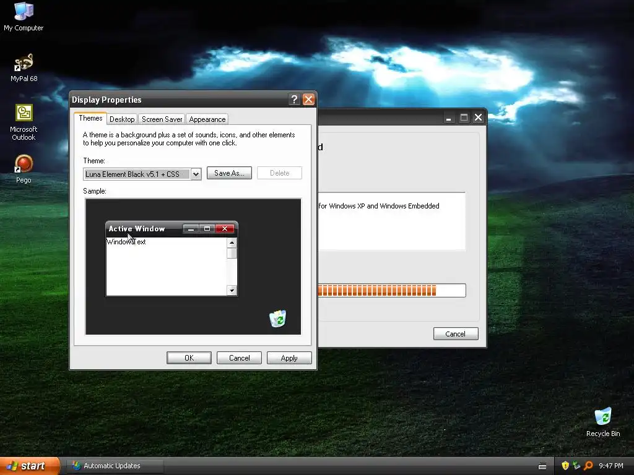634x475 pixels.
Task: Click the yellow security shield tray icon
Action: click(565, 466)
